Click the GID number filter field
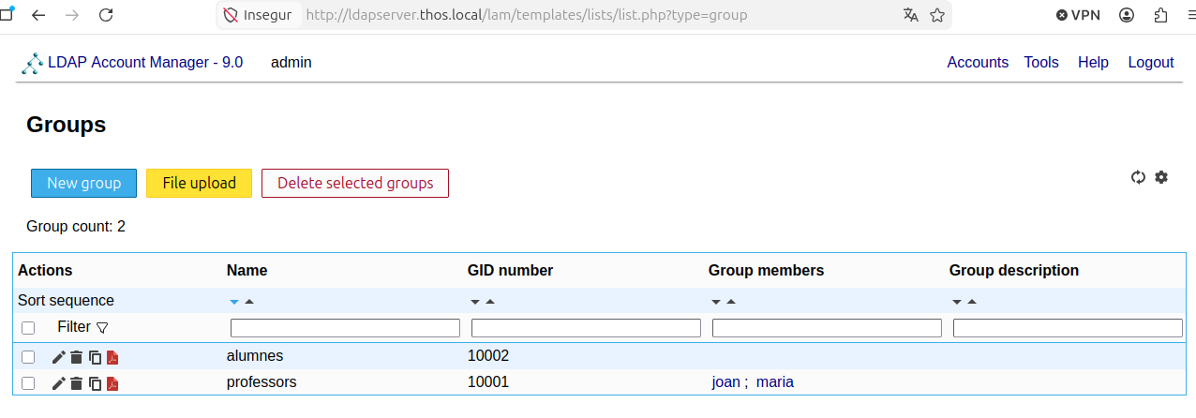This screenshot has height=418, width=1196. (x=586, y=328)
